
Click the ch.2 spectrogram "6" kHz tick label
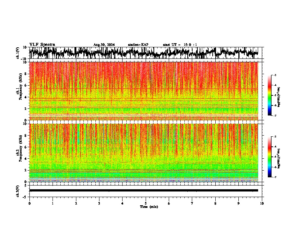(26, 147)
